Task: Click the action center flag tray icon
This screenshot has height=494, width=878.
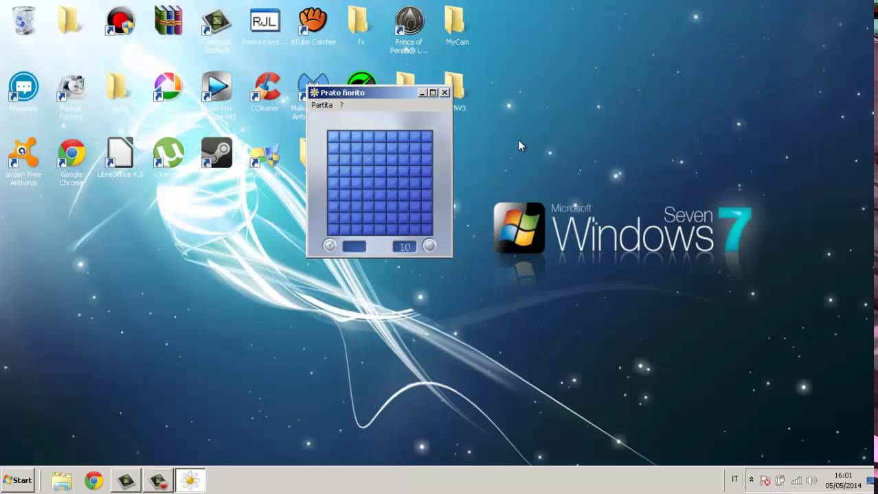Action: click(765, 480)
